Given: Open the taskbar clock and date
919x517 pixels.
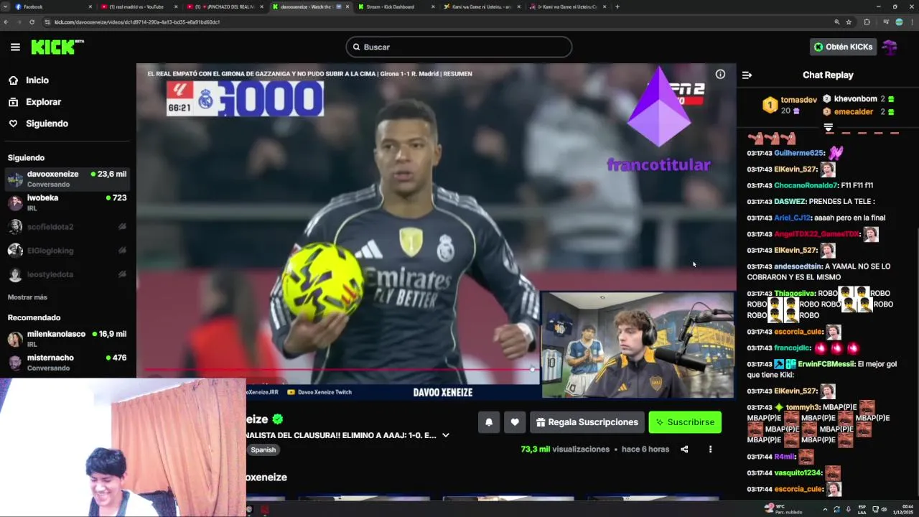Looking at the screenshot, I should tap(902, 509).
